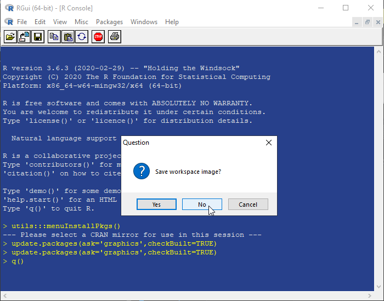
Task: Choose No in the Question dialog
Action: click(202, 205)
